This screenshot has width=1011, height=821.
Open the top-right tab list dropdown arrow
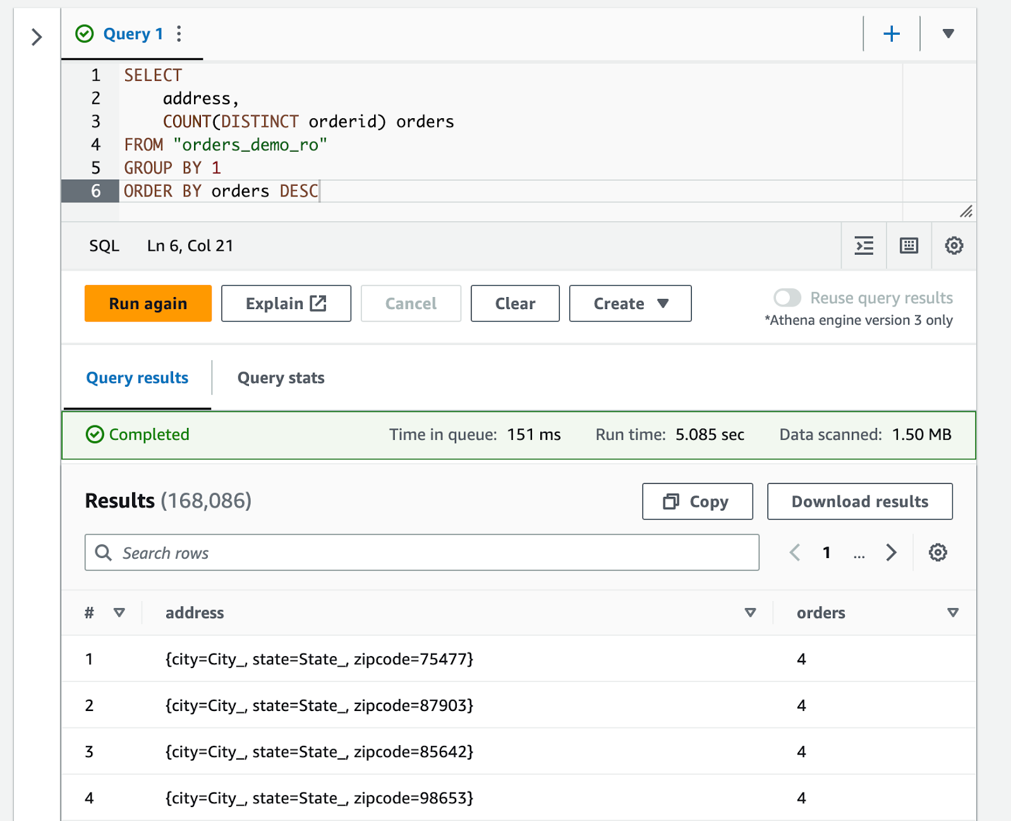pyautogui.click(x=947, y=33)
